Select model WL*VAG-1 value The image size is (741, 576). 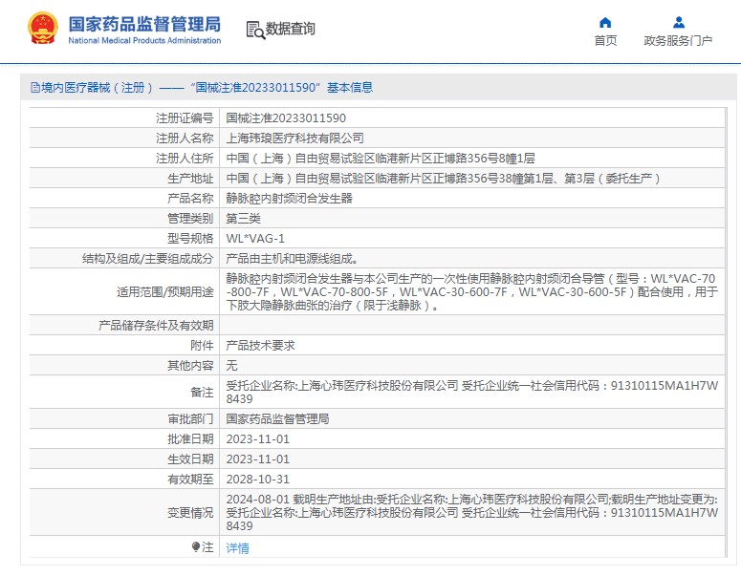(x=255, y=239)
